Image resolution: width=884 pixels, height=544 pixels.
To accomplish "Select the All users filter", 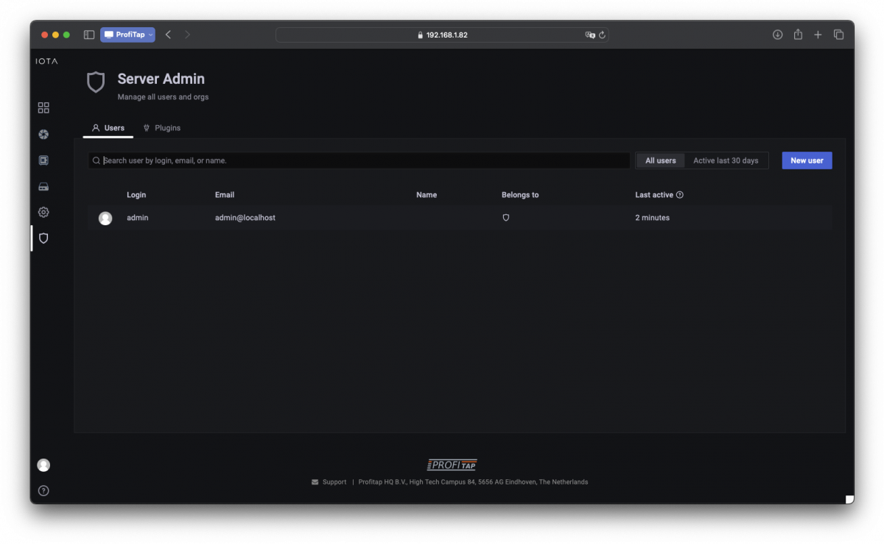I will click(x=660, y=160).
